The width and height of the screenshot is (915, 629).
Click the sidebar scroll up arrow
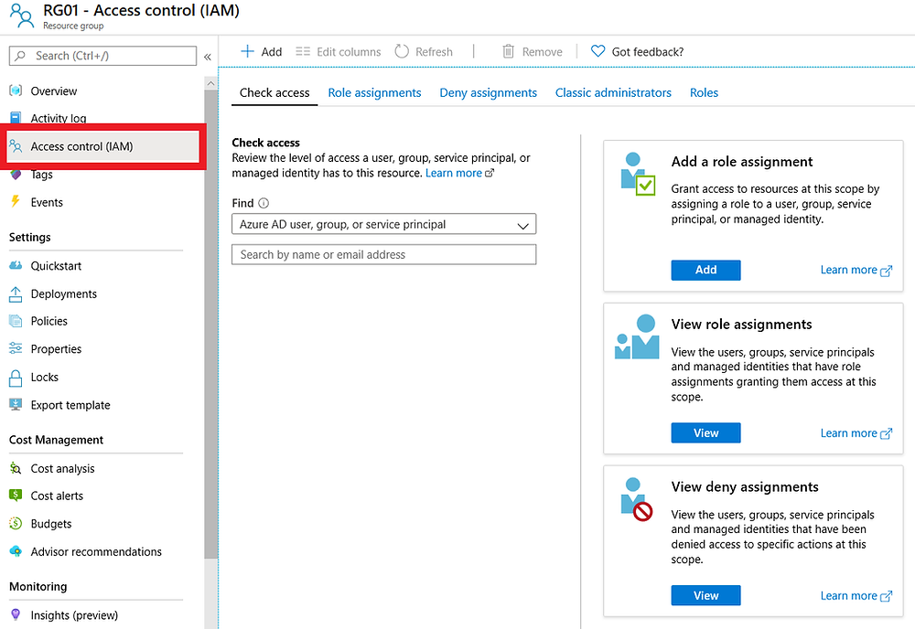coord(210,83)
